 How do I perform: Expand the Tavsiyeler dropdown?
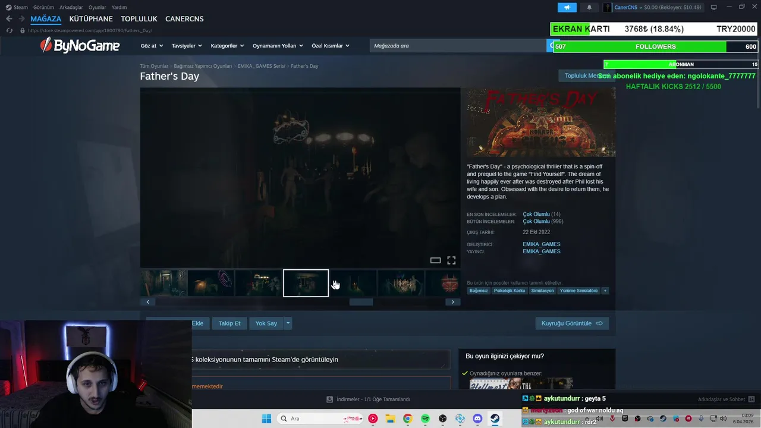pyautogui.click(x=187, y=46)
